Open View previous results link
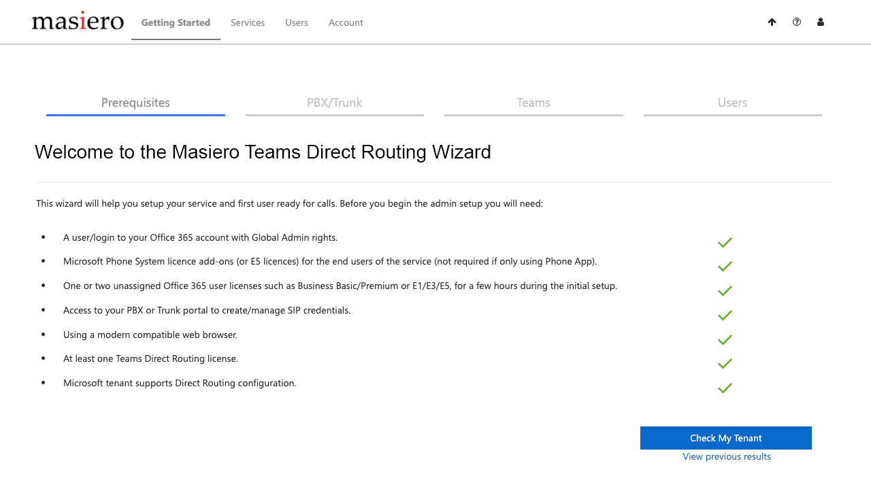Viewport: 871px width, 489px height. [727, 456]
